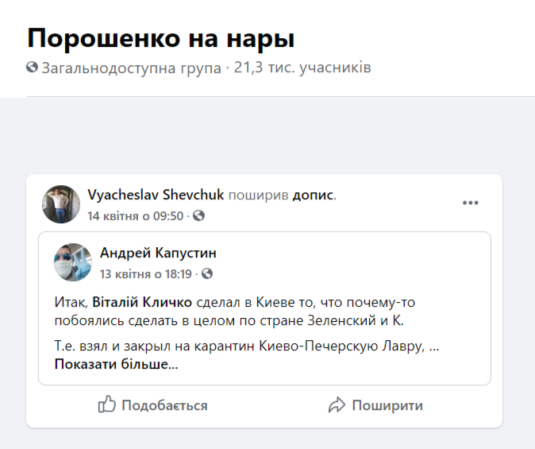Click globe icon beside Загальнодоступна група

click(32, 68)
